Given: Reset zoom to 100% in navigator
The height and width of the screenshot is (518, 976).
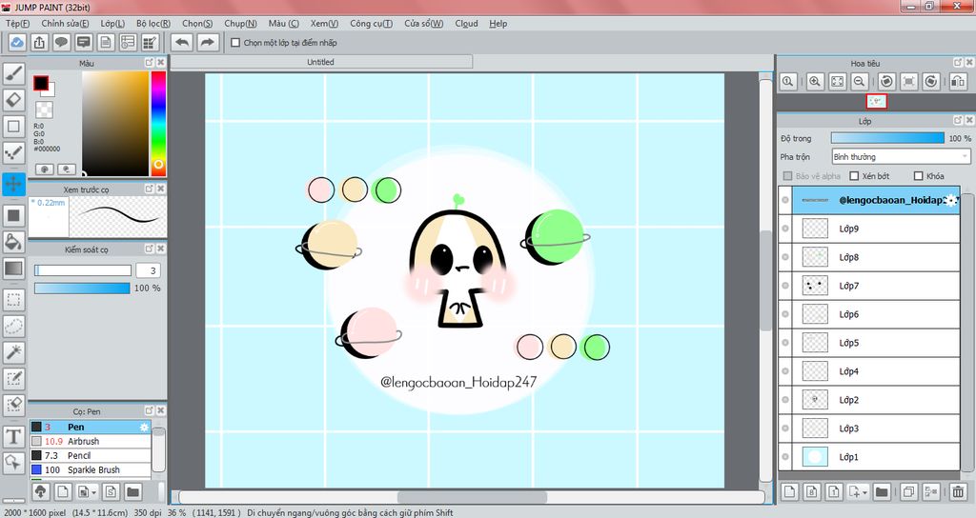Looking at the screenshot, I should pos(788,82).
